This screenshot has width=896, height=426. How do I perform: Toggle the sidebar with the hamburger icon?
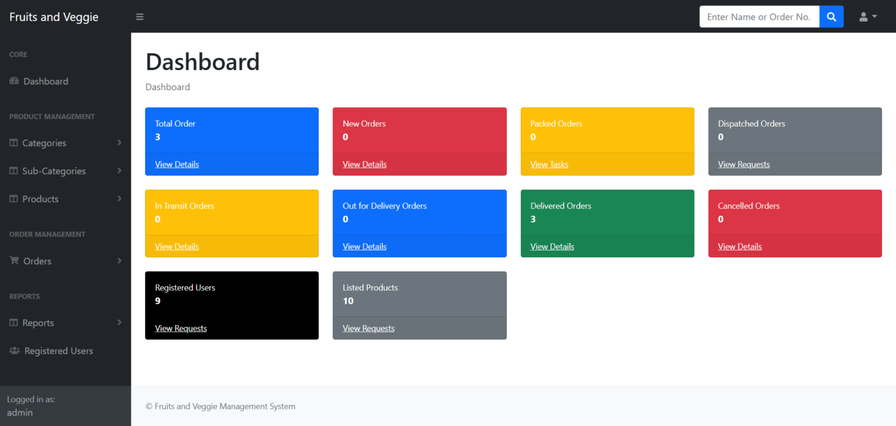[139, 16]
